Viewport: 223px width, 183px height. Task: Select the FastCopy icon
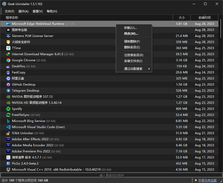coord(8,72)
